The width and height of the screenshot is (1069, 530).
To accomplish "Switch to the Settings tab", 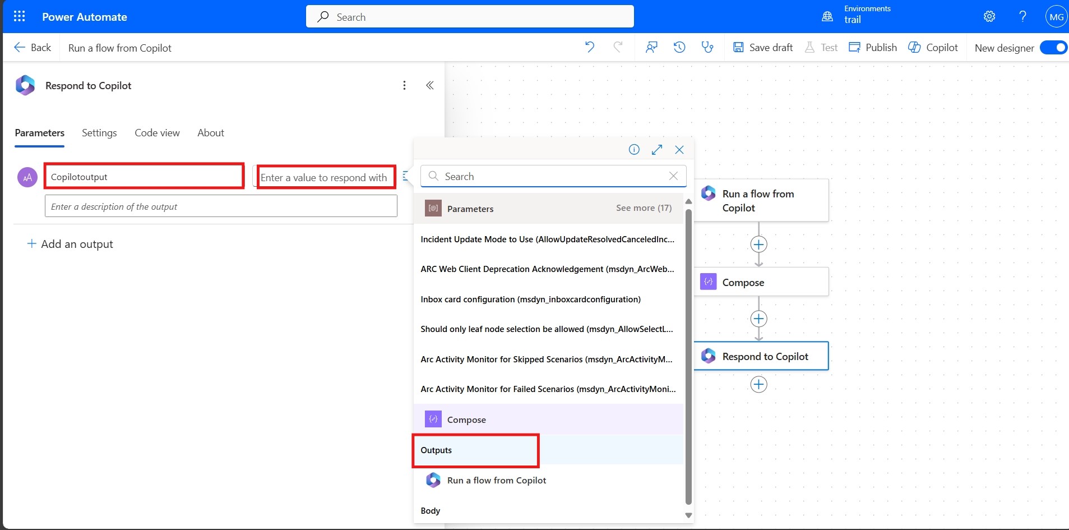I will pyautogui.click(x=99, y=133).
